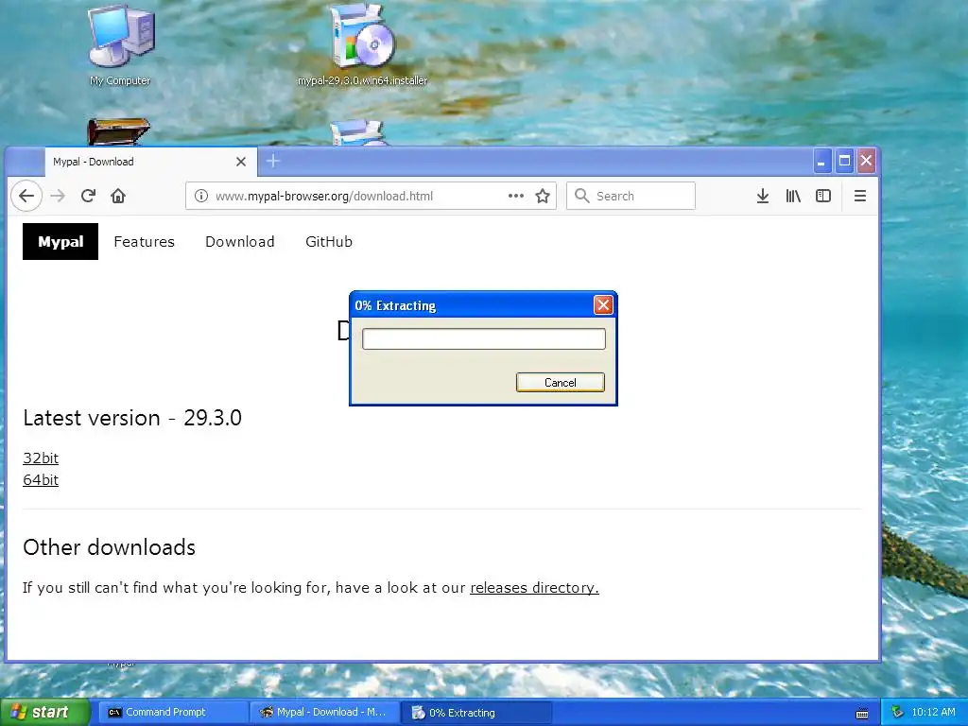
Task: Click the Mypal logo in page nav
Action: [60, 241]
